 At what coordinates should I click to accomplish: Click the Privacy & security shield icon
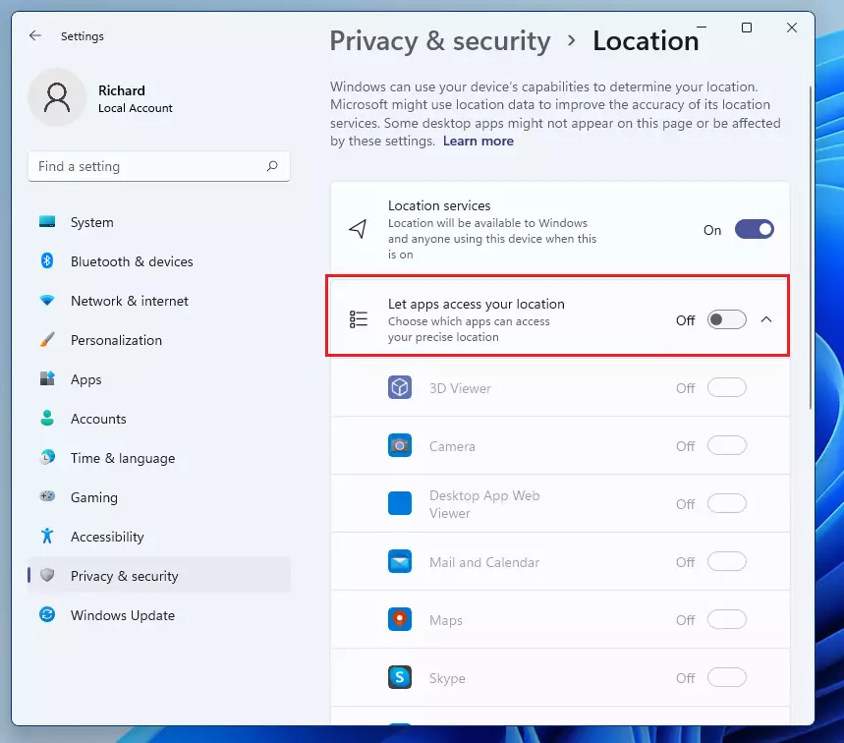pyautogui.click(x=47, y=576)
